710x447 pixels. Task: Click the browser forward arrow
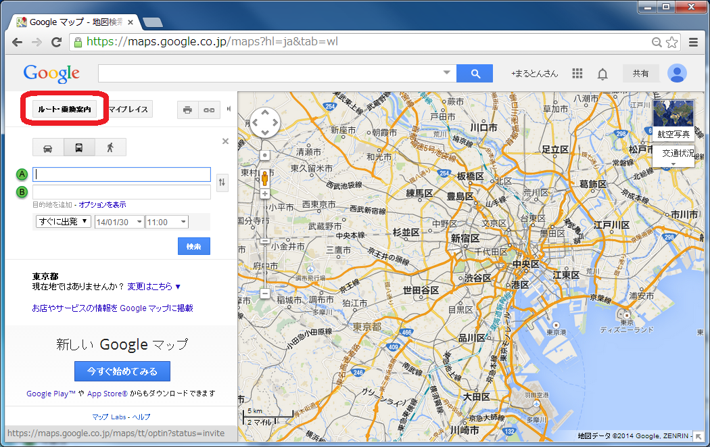click(37, 42)
